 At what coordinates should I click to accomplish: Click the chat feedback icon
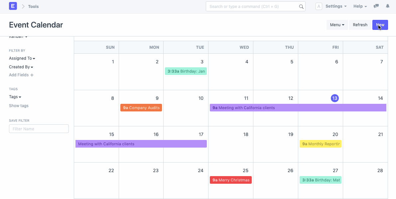pos(376,6)
